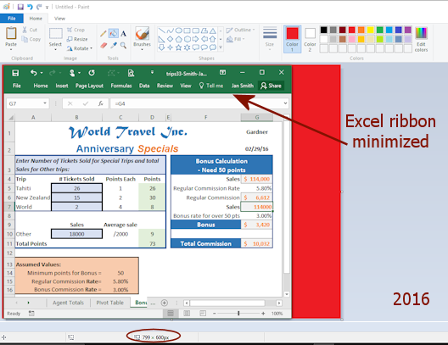This screenshot has height=345, width=448.
Task: Open the Select dropdown arrow
Action: 55,50
